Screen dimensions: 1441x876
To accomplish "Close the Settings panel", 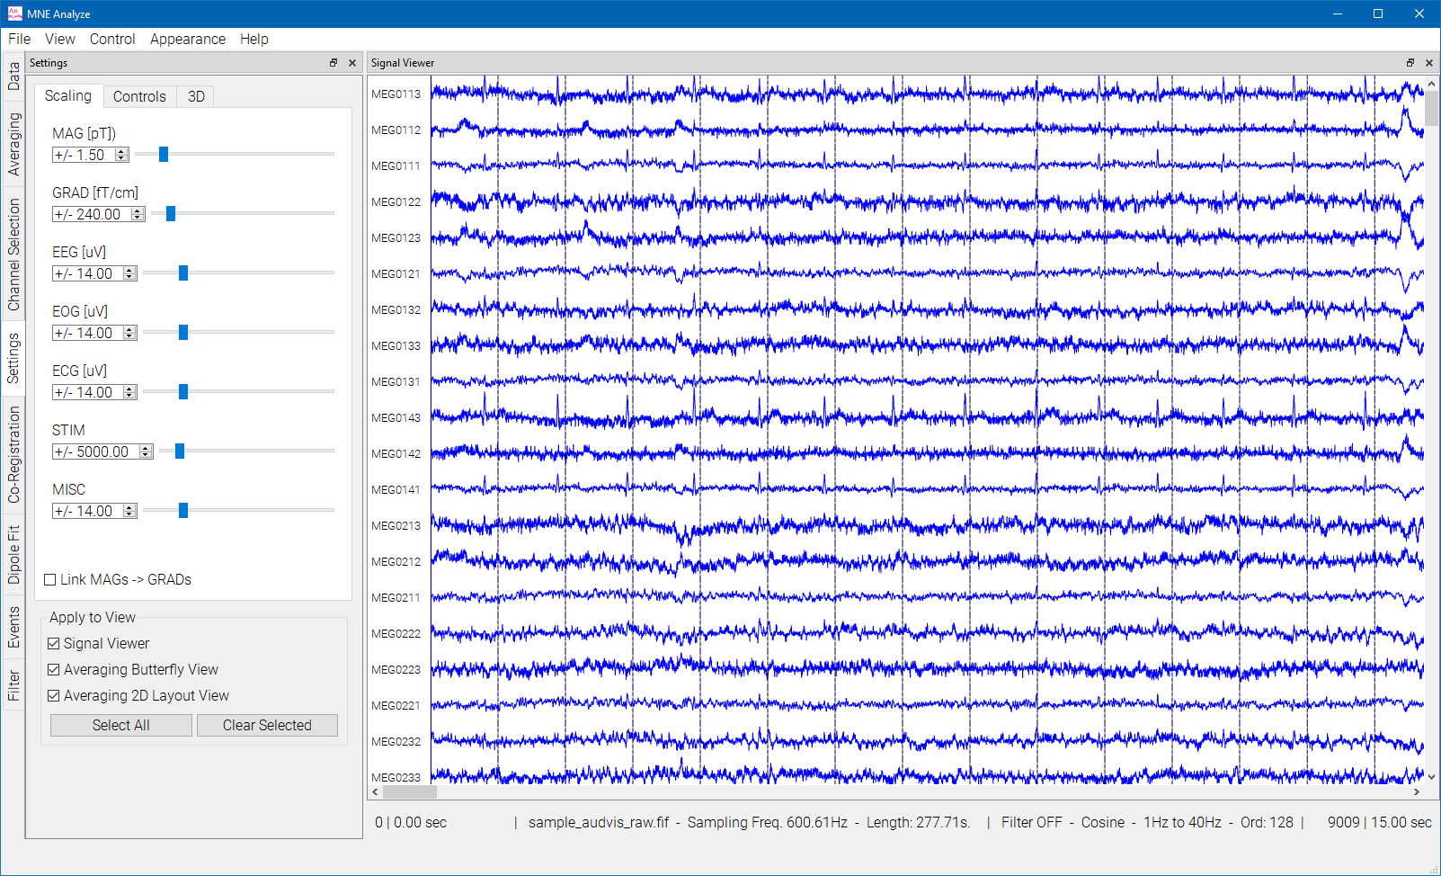I will (352, 63).
